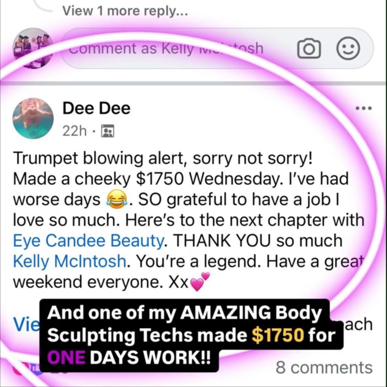The width and height of the screenshot is (387, 387).
Task: Open the Dee Dee profile name
Action: point(96,108)
